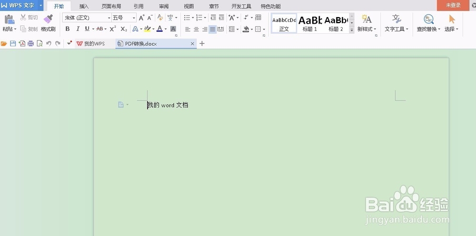This screenshot has width=476, height=236.
Task: Click the character shading gray A icon
Action: (173, 29)
